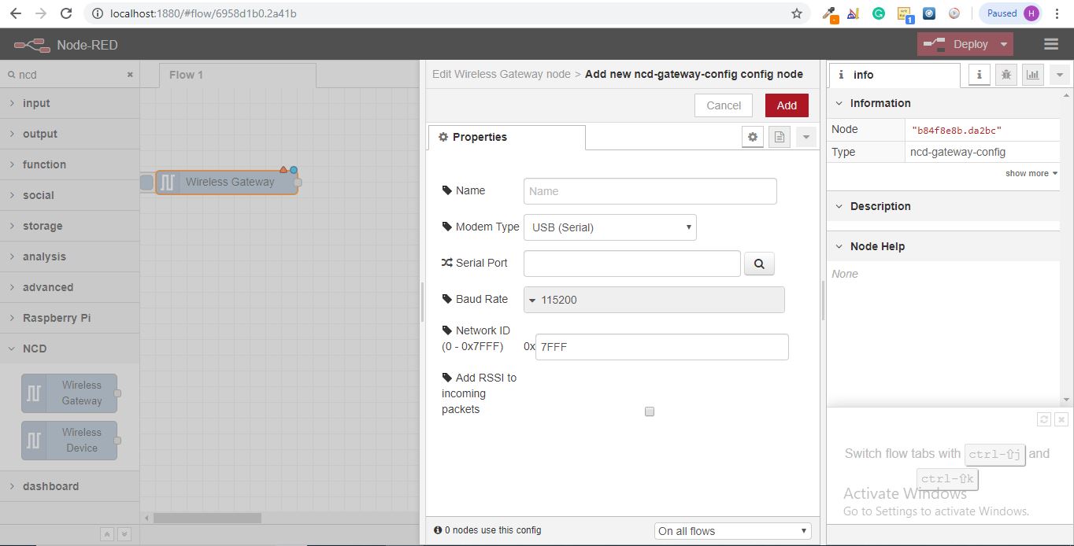Click the Grammarly extension icon
Viewport: 1074px width, 546px height.
pos(879,13)
